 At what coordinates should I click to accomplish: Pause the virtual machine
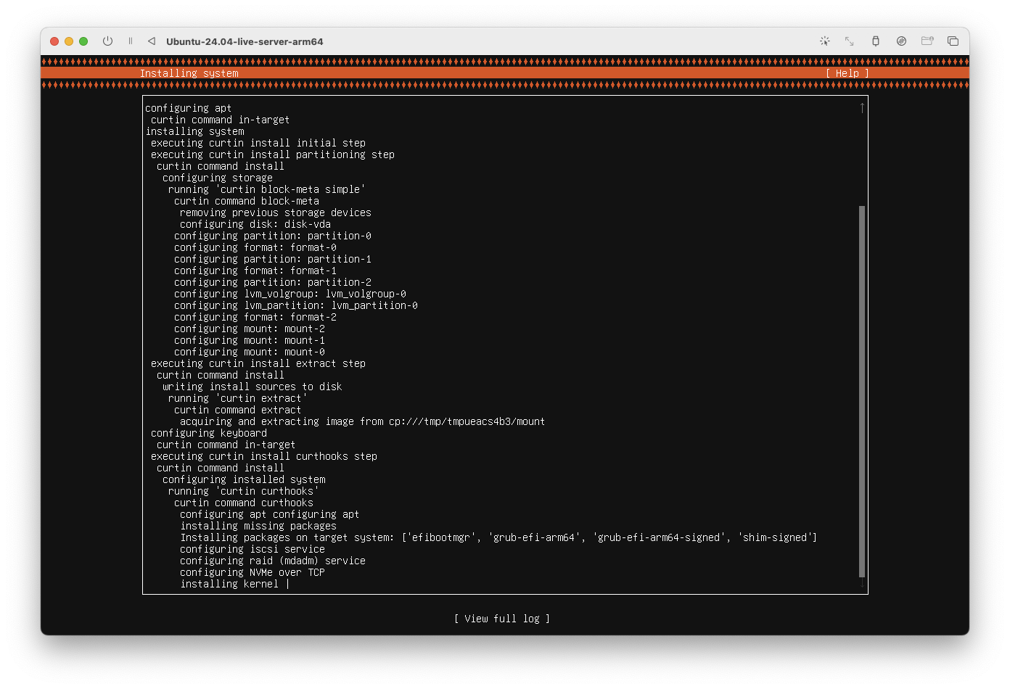point(131,41)
